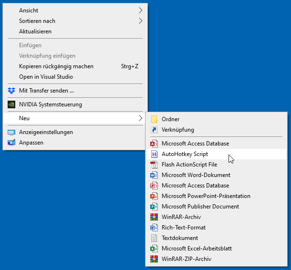Screen dimensions: 291x270
Task: Create a new Microsoft PowerPoint-Präsentation
Action: click(x=206, y=196)
